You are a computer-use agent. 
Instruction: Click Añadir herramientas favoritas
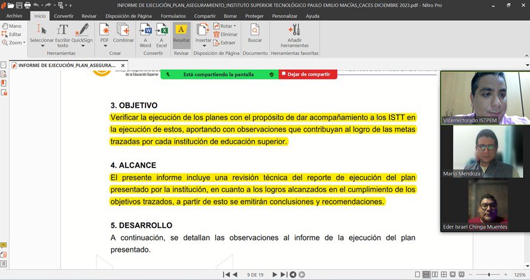coord(294,35)
